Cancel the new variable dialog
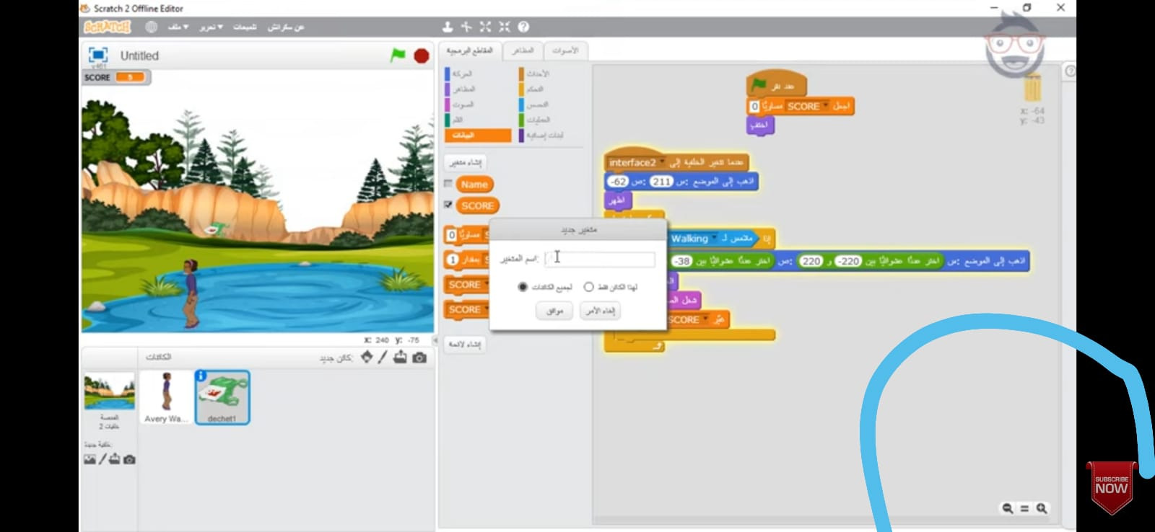1155x532 pixels. pyautogui.click(x=601, y=311)
